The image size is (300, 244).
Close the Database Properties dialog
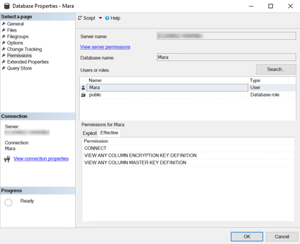click(x=290, y=6)
